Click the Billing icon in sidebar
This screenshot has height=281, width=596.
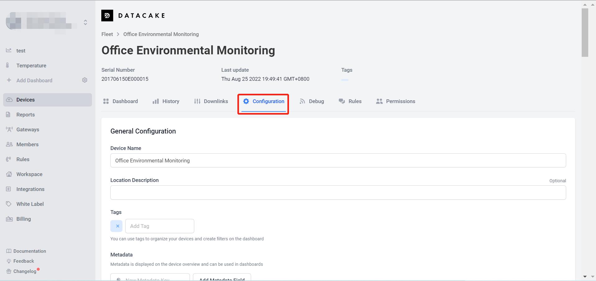coord(9,219)
